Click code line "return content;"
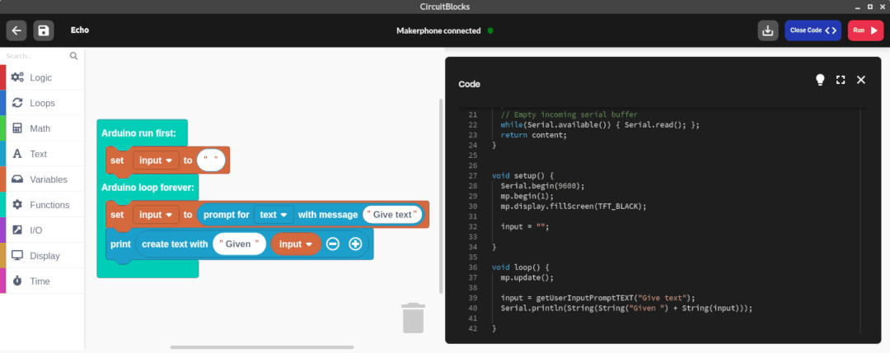This screenshot has height=353, width=890. (x=533, y=135)
